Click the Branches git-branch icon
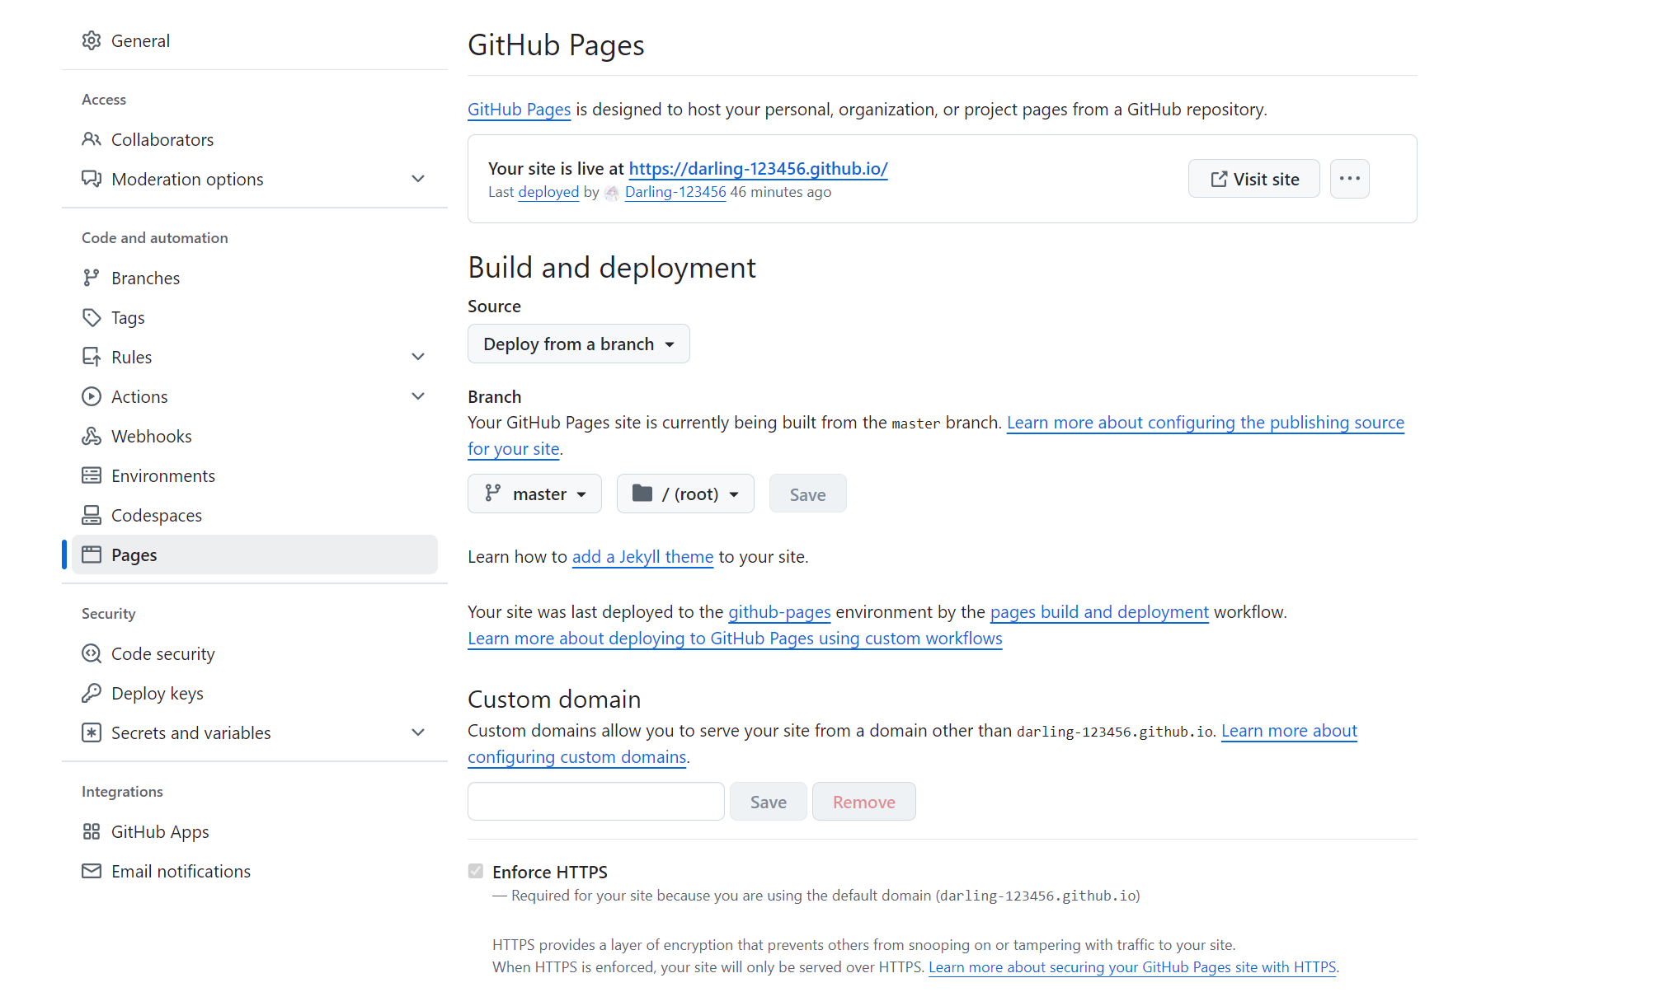Viewport: 1660px width, 992px height. pyautogui.click(x=92, y=278)
